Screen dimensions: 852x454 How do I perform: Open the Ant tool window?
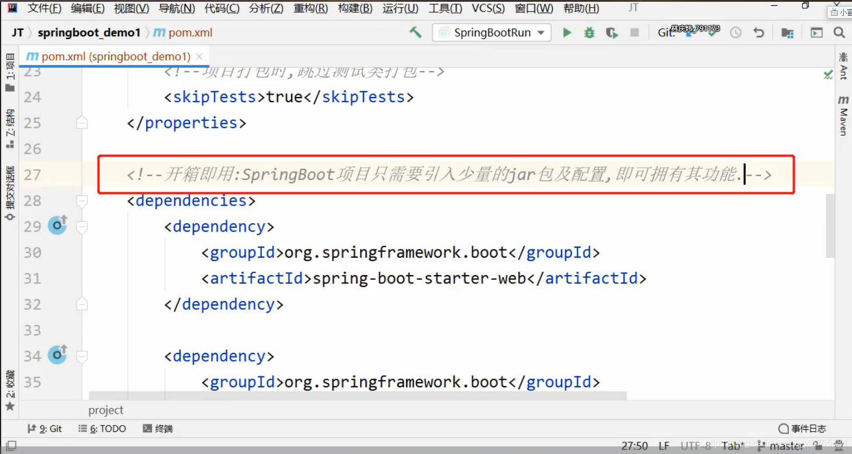(x=843, y=65)
